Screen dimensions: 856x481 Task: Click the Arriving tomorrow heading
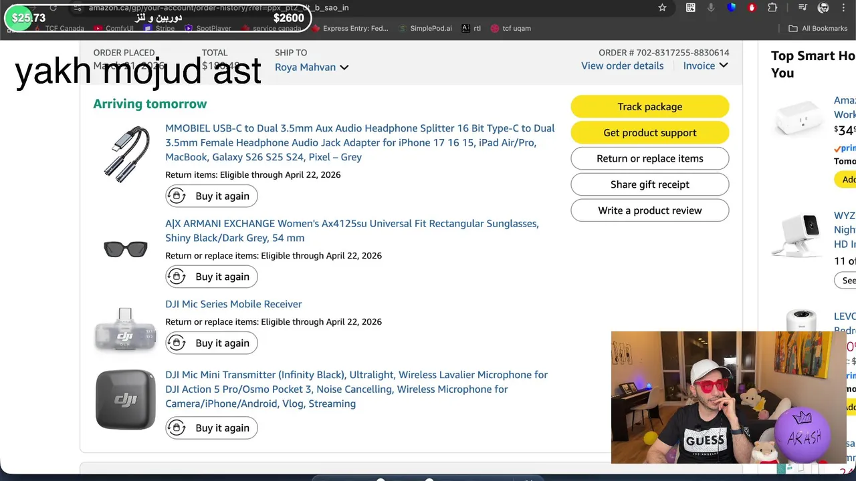[150, 104]
